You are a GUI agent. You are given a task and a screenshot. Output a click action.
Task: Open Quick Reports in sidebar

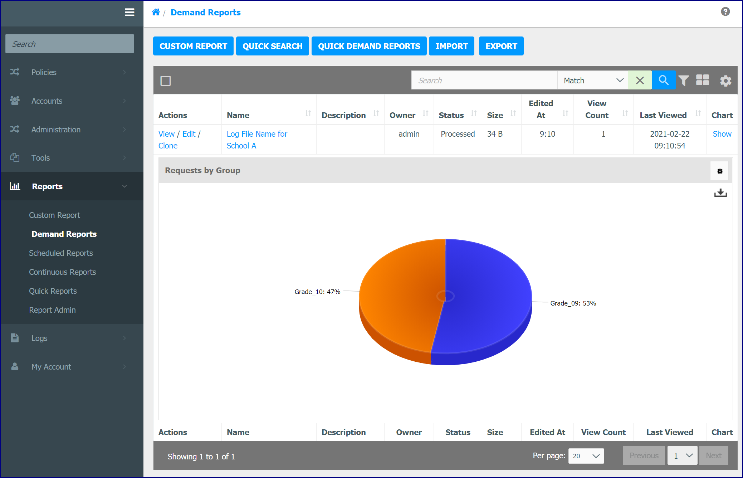pos(53,291)
